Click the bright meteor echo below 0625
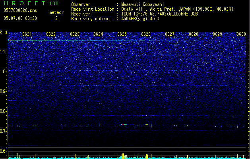 [123, 125]
